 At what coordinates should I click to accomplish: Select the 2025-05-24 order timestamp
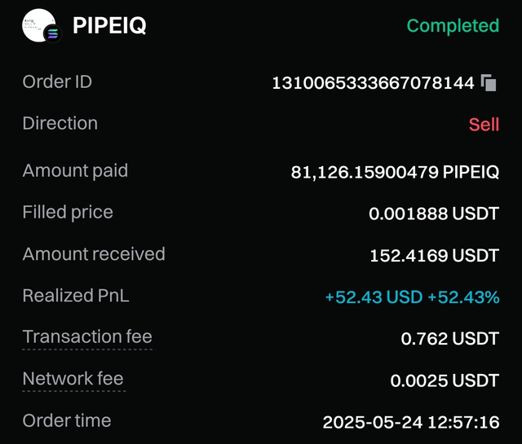411,422
